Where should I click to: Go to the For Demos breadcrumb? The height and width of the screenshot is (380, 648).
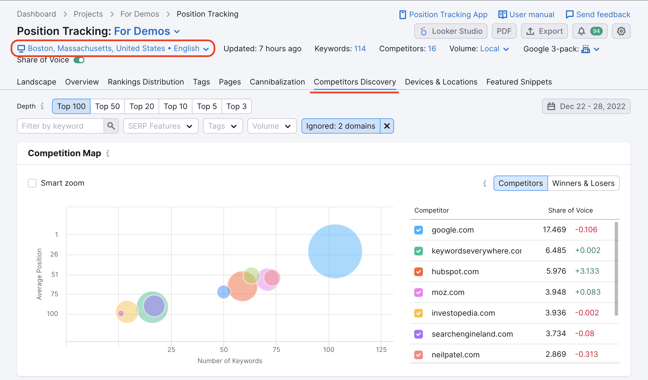pos(140,14)
